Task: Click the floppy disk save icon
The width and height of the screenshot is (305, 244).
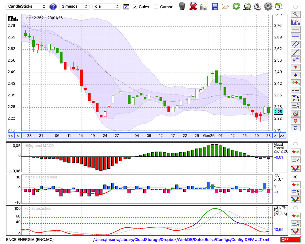Action: (x=215, y=6)
